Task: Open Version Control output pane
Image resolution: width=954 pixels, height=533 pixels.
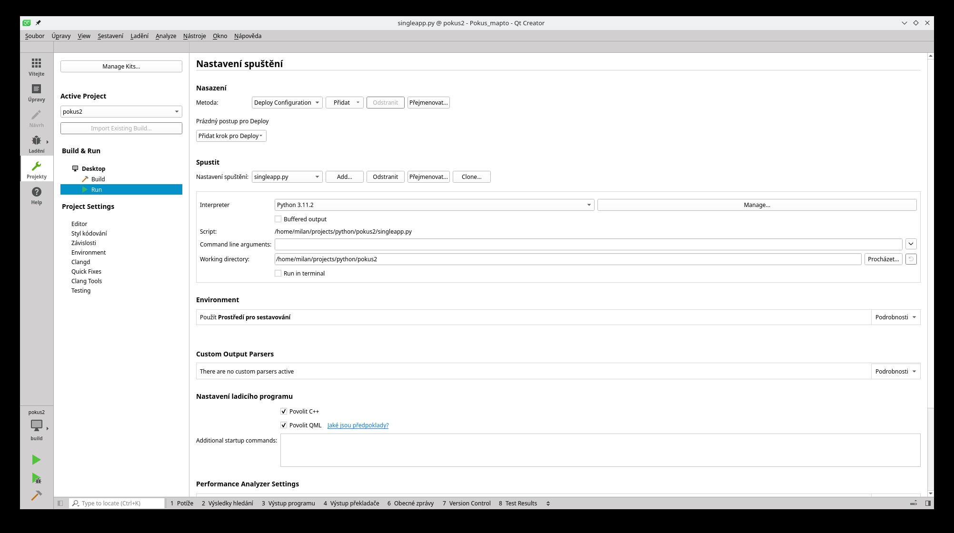Action: (467, 503)
